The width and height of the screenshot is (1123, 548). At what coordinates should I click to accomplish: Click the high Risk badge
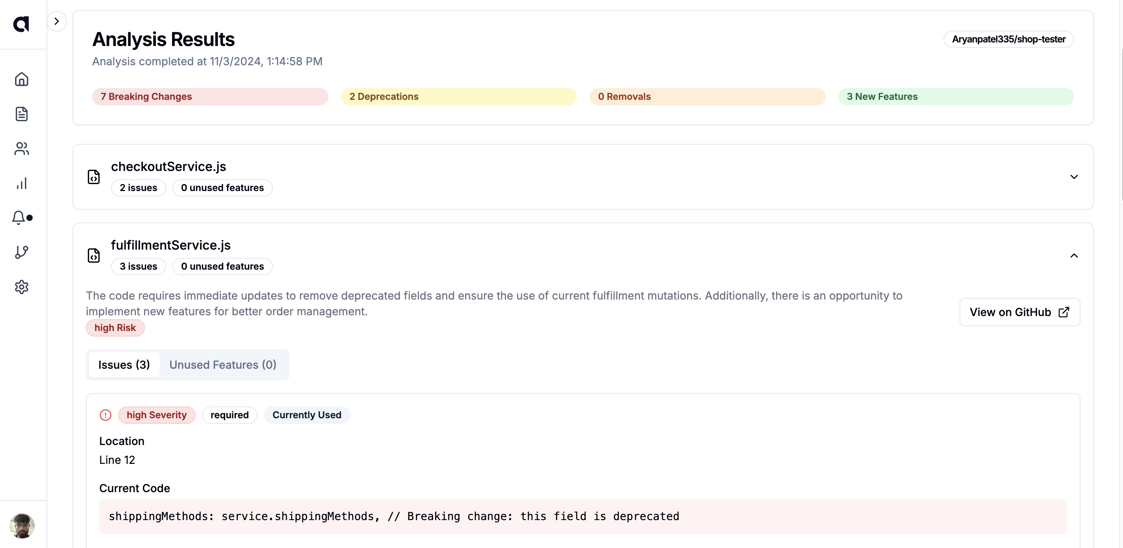[x=115, y=328]
